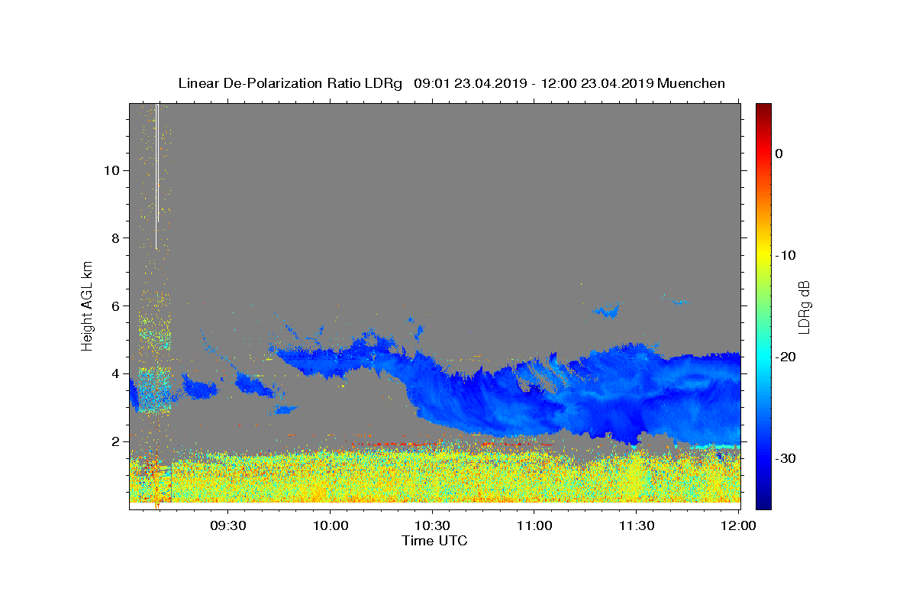The width and height of the screenshot is (916, 611).
Task: Click the '10:30' time axis label
Action: [433, 525]
